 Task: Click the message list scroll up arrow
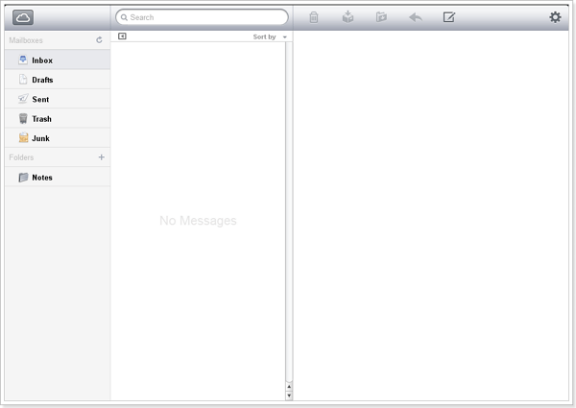pos(289,386)
